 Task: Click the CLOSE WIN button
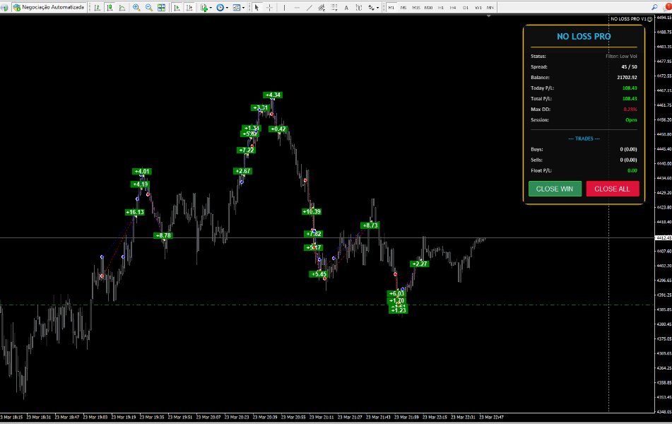coord(555,189)
